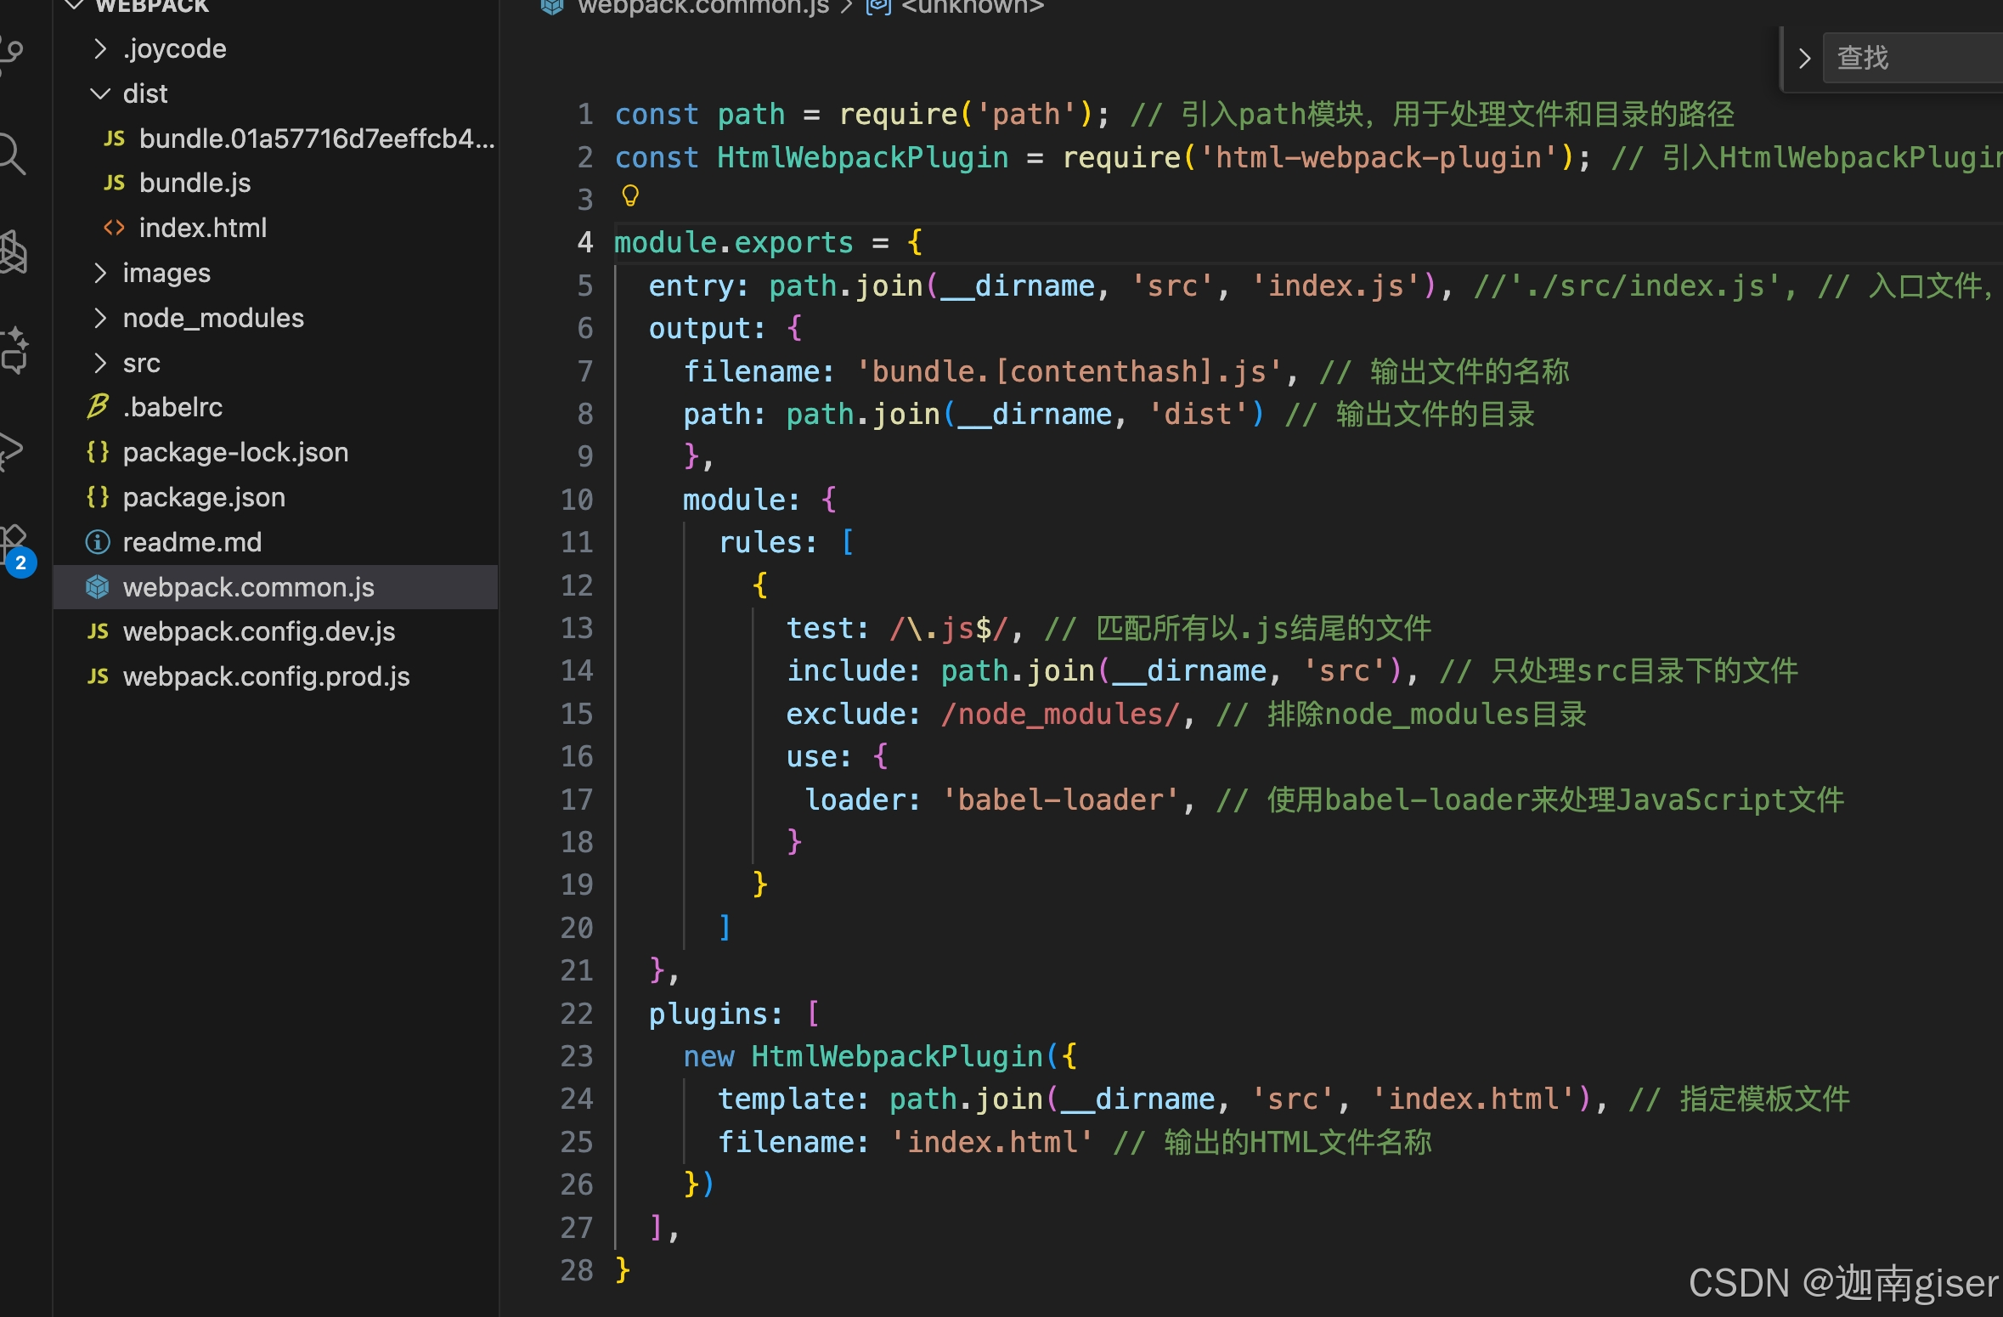Open package.json in explorer
Screen dimensions: 2003x1317
pos(204,497)
